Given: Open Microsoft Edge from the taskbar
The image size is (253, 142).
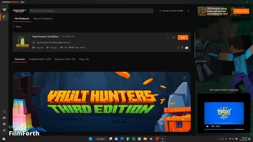Looking at the screenshot, I should (x=122, y=139).
